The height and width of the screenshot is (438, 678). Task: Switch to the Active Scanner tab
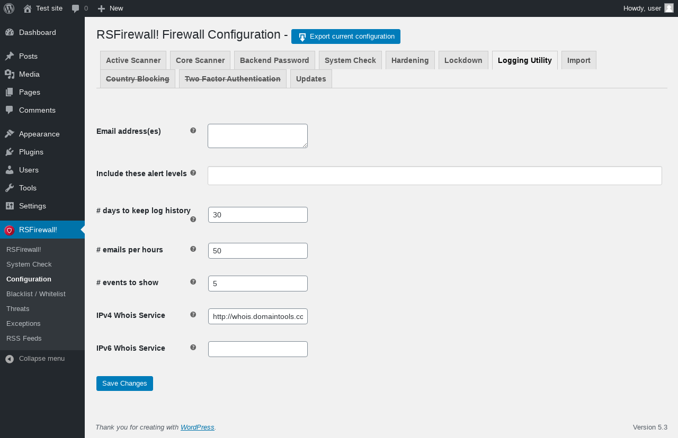click(x=133, y=60)
